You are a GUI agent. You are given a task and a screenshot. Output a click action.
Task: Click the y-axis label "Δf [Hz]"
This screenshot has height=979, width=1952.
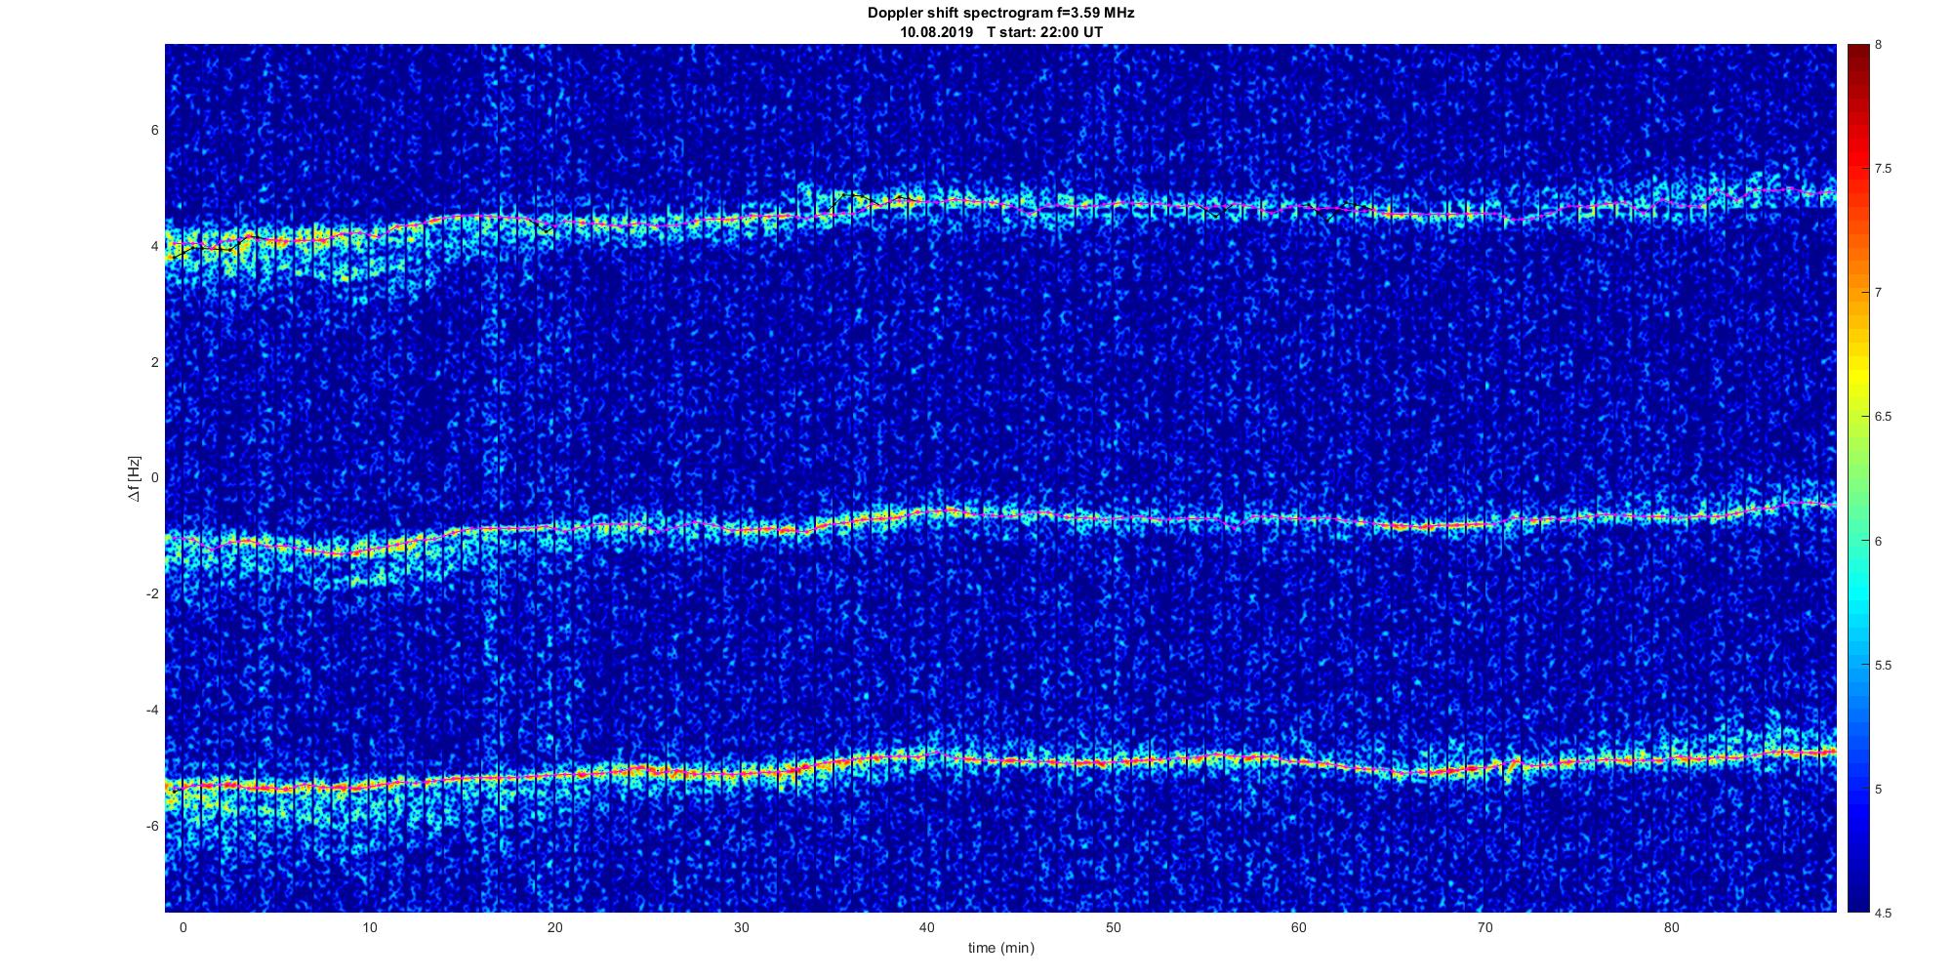134,478
